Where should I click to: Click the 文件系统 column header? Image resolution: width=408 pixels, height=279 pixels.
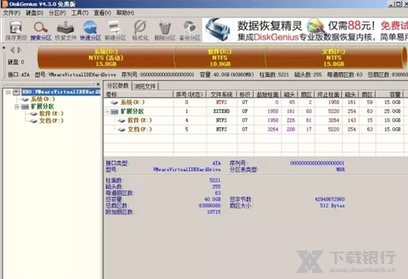[x=222, y=95]
